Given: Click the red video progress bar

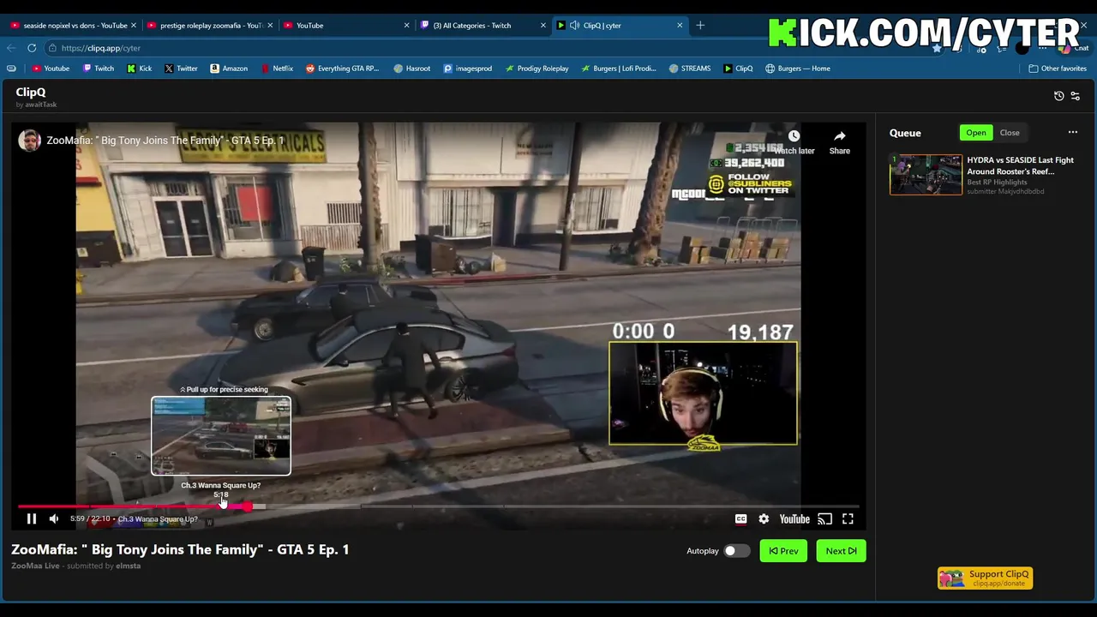Looking at the screenshot, I should tap(133, 506).
